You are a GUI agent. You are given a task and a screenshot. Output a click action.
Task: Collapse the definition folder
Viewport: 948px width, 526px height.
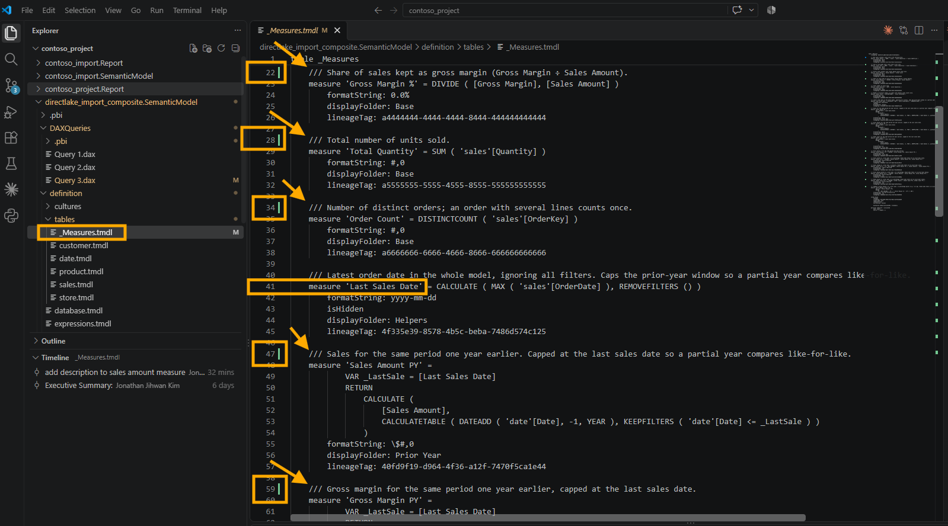tap(66, 193)
